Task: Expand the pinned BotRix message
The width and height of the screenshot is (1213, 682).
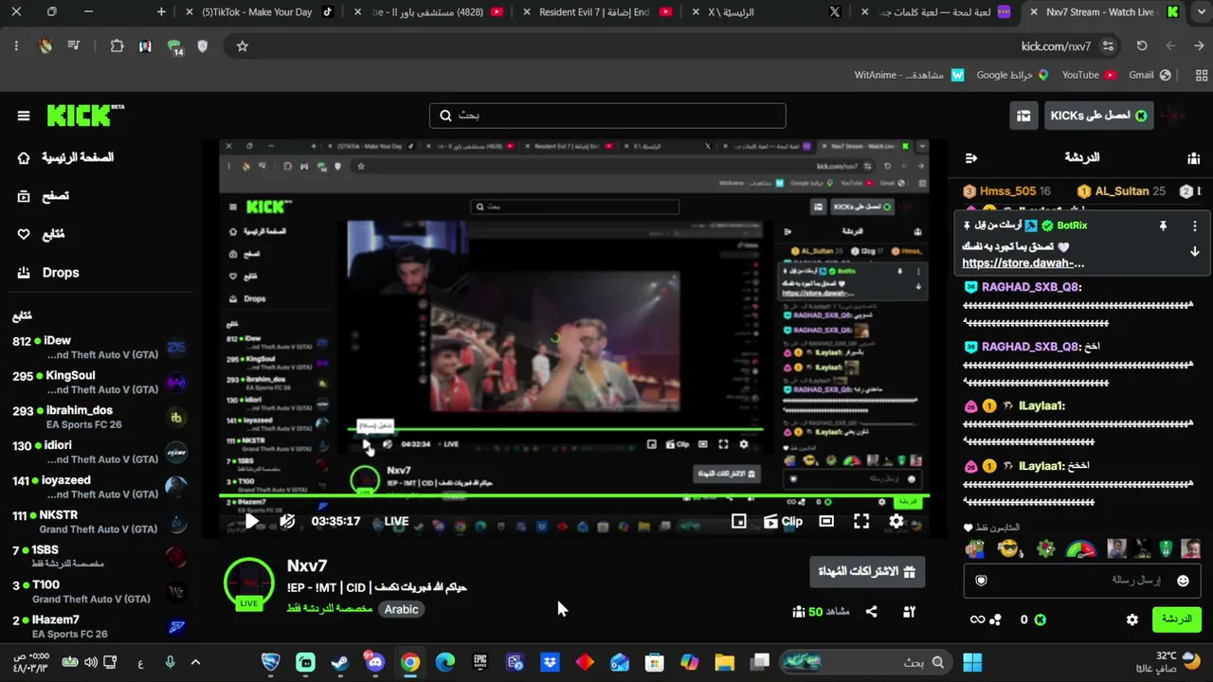Action: click(1195, 252)
